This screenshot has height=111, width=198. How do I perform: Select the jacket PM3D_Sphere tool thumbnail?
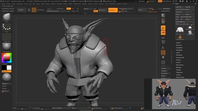[180, 31]
